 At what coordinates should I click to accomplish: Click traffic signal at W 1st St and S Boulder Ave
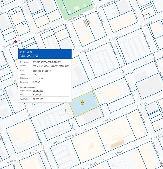tap(43, 147)
